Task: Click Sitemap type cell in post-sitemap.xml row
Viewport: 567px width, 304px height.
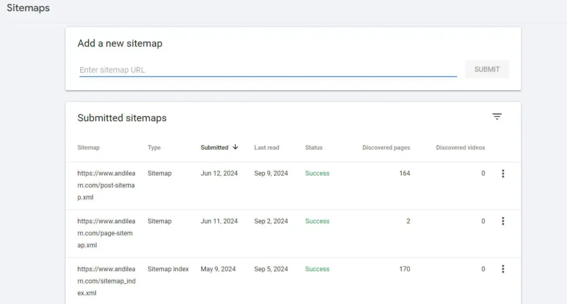Action: tap(159, 174)
